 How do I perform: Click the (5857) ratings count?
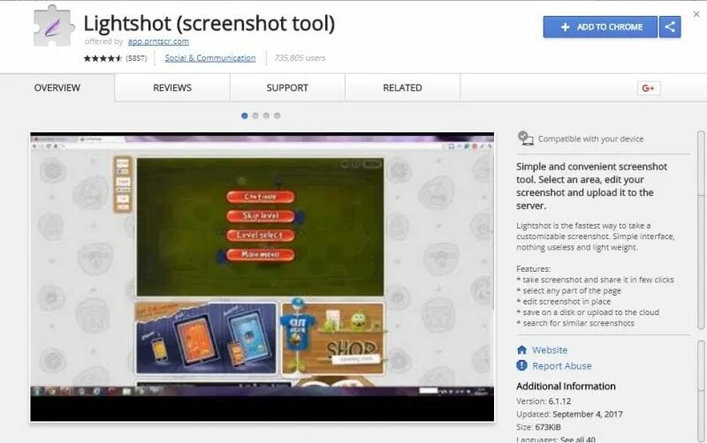[x=136, y=58]
